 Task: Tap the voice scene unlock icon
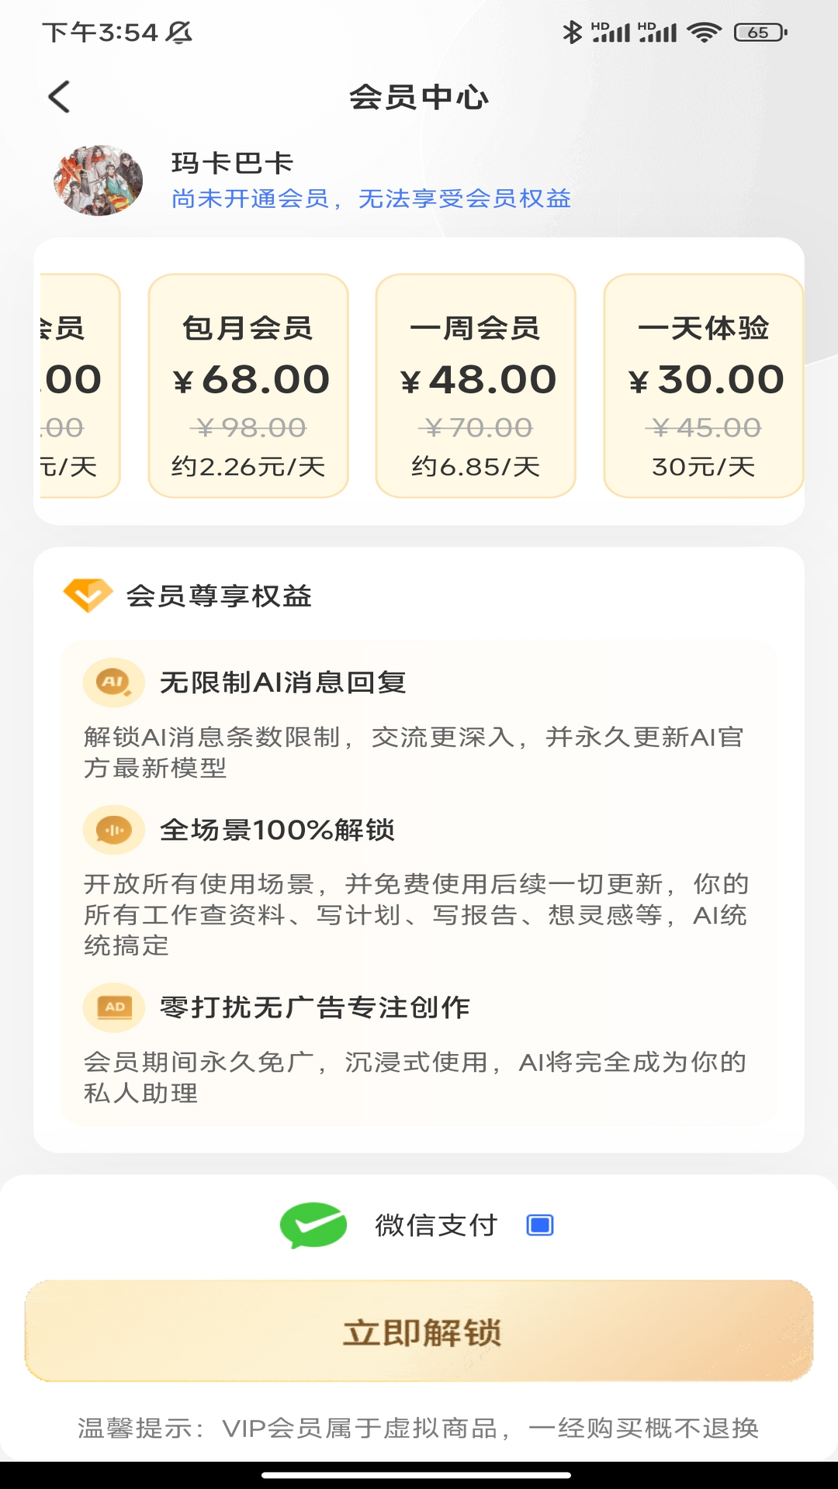click(x=114, y=830)
